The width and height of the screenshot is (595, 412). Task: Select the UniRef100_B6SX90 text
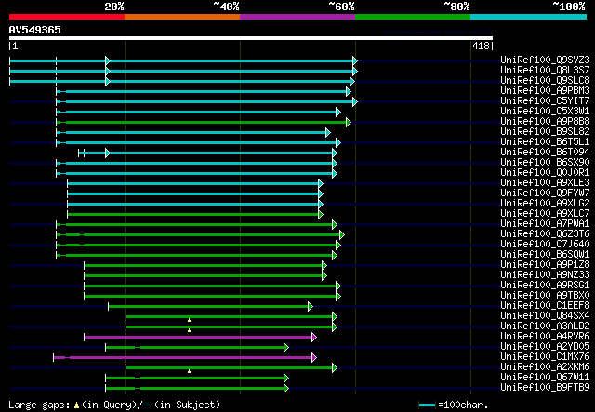tap(545, 163)
